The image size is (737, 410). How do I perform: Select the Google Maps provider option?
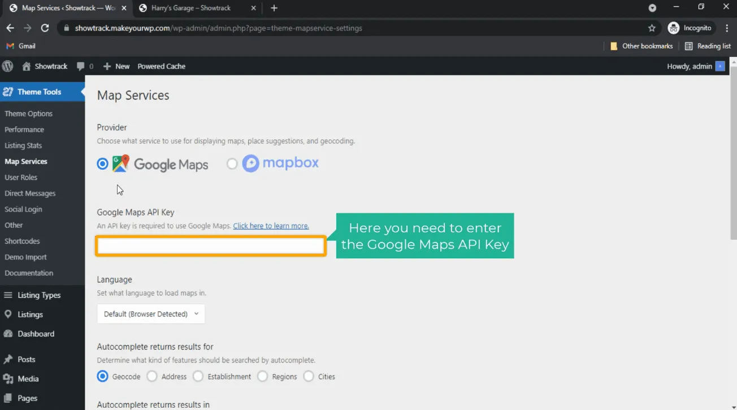[x=102, y=164]
